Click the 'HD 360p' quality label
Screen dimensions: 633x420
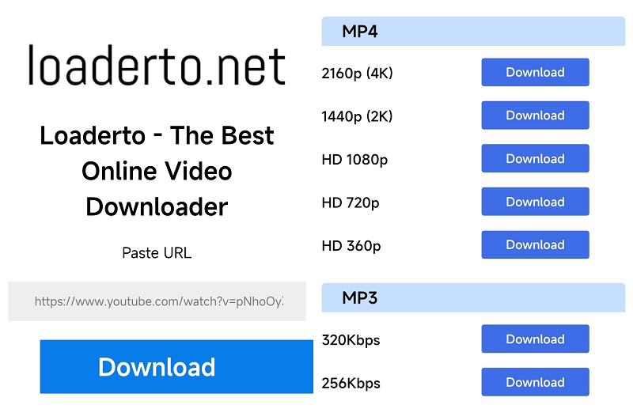[351, 246]
